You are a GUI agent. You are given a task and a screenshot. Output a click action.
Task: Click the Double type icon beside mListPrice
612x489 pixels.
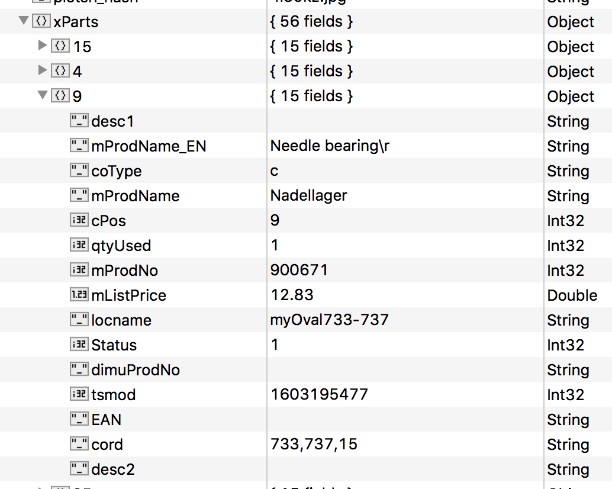click(79, 295)
